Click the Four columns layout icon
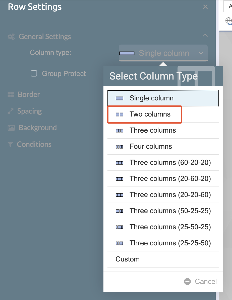Viewport: 232px width, 300px height. 119,147
